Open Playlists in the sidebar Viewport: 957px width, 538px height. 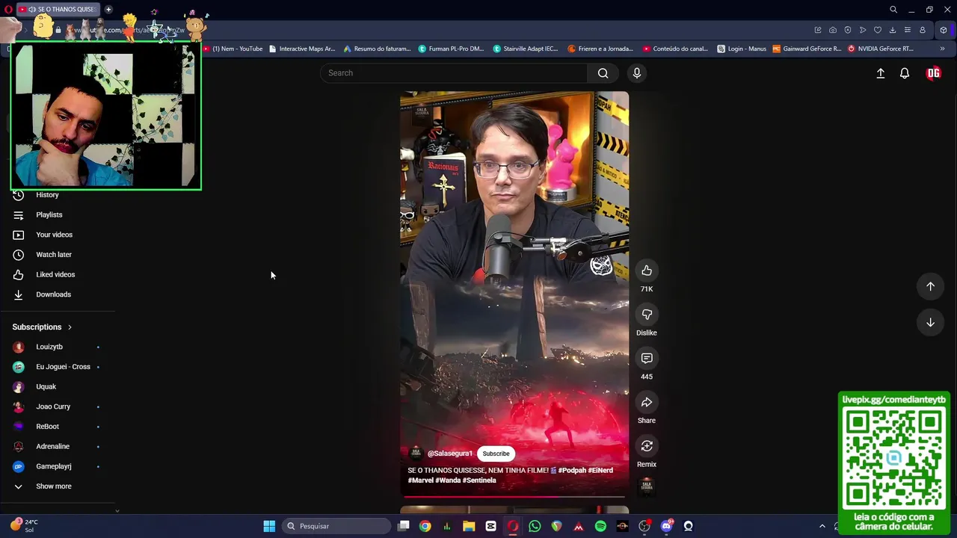coord(49,215)
